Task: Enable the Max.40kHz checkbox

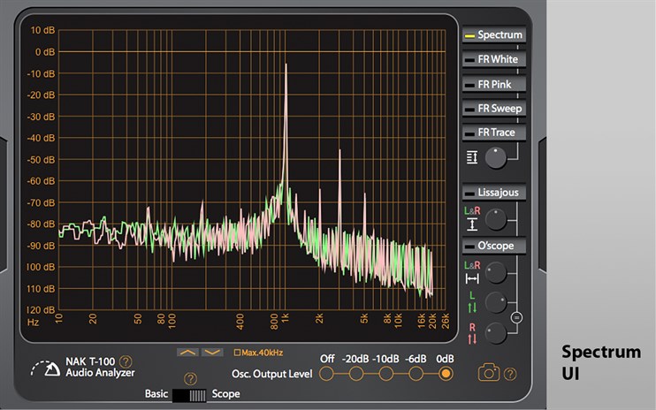Action: pyautogui.click(x=237, y=353)
